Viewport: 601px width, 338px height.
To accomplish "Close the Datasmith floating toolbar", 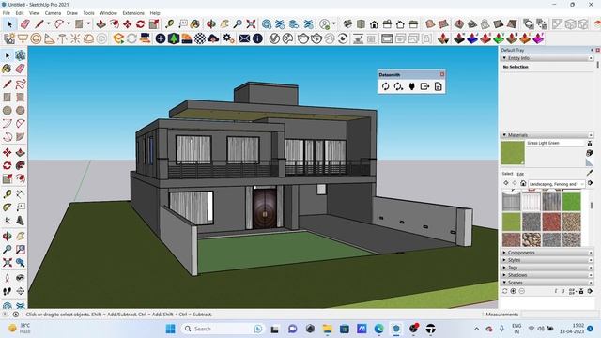I will (442, 74).
